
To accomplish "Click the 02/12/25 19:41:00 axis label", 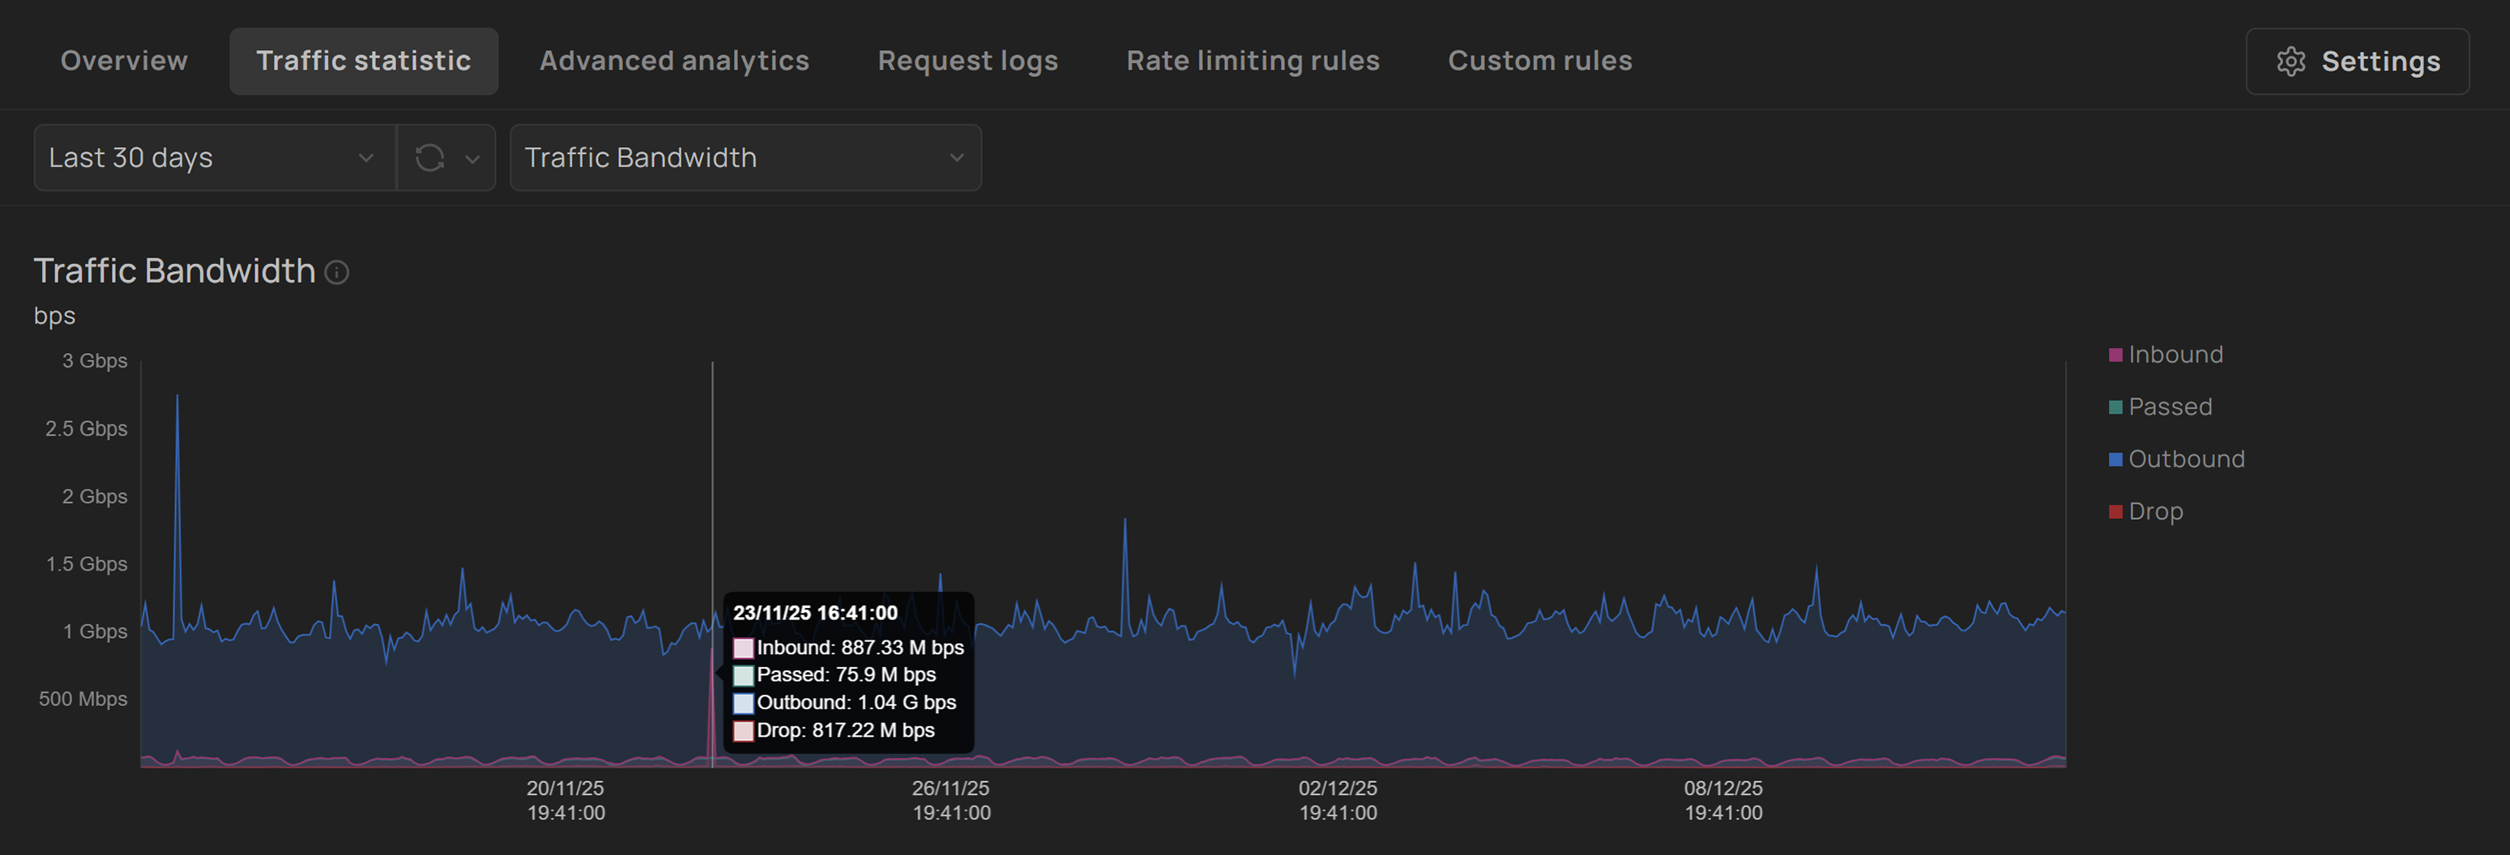I will tap(1338, 801).
